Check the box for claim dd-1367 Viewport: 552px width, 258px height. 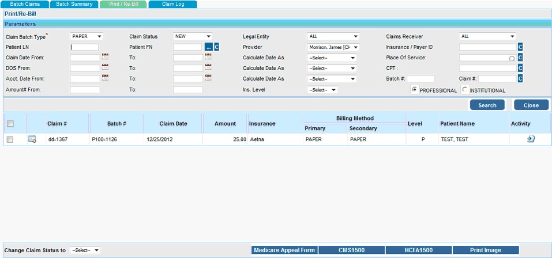pos(10,139)
